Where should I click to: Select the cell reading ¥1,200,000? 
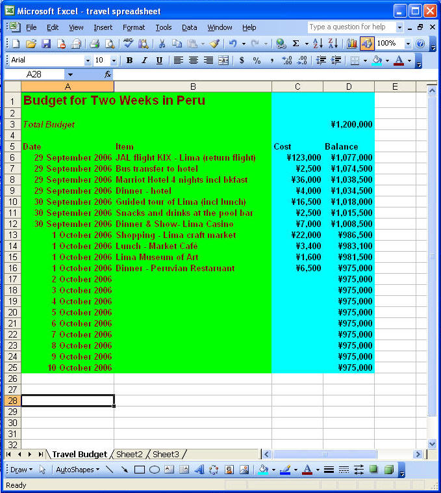(x=349, y=124)
